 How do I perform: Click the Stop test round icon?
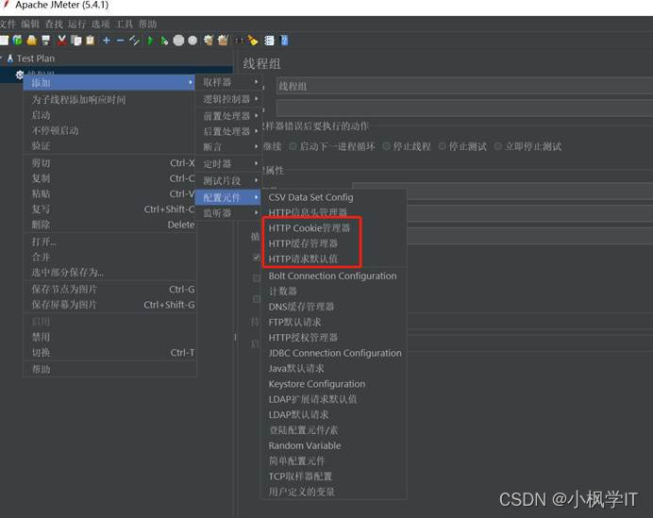tap(178, 41)
